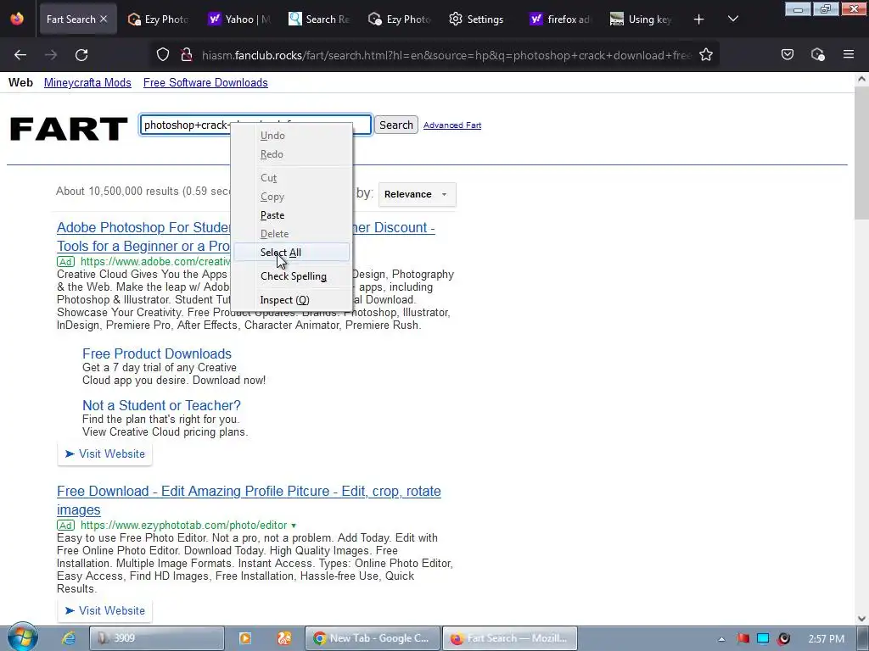Viewport: 869px width, 651px height.
Task: Click the Firefox logo icon in title bar
Action: coord(17,19)
